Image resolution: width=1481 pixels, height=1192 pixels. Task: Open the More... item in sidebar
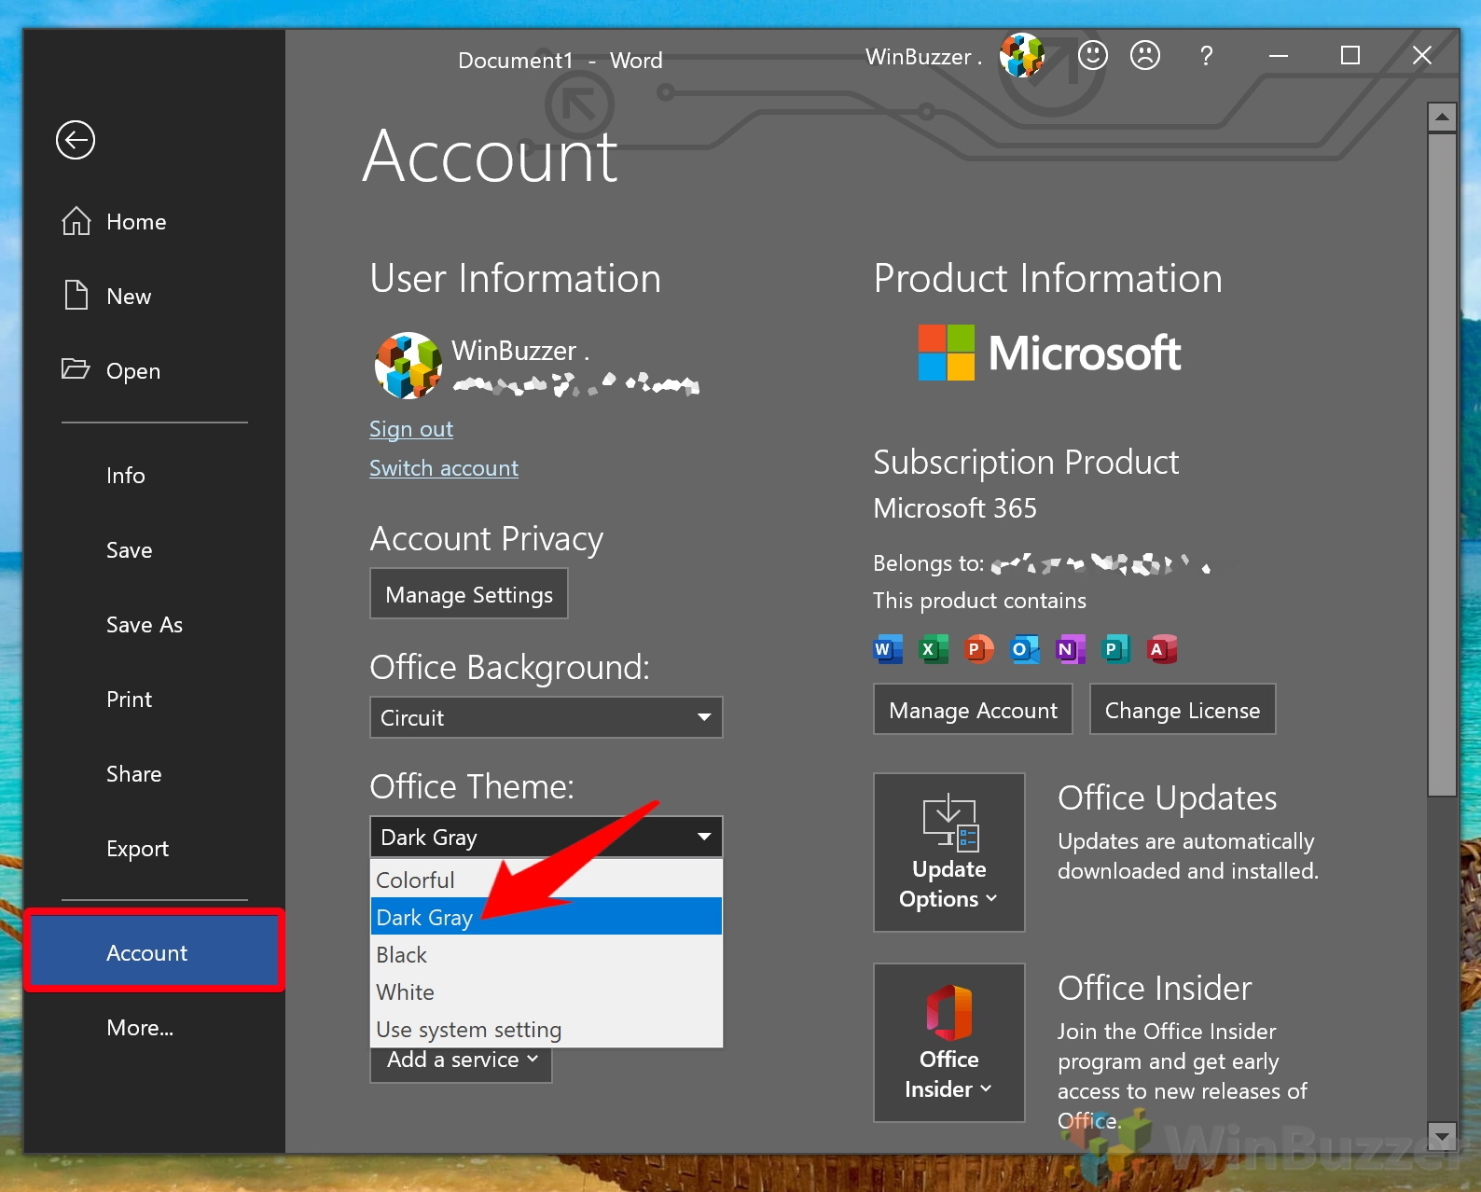(154, 1028)
